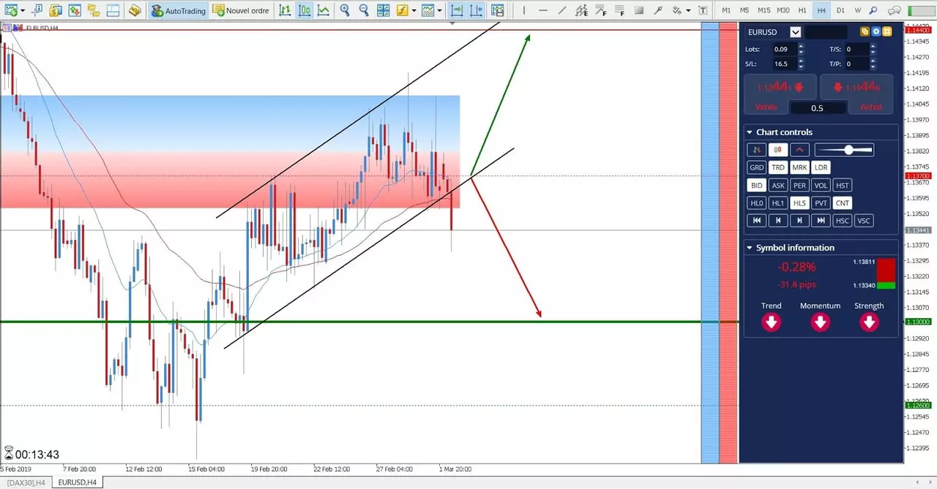The image size is (937, 489).
Task: Open the indicators list
Action: coord(403,10)
